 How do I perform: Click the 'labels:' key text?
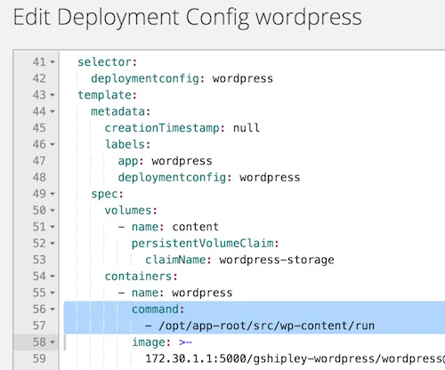coord(127,145)
